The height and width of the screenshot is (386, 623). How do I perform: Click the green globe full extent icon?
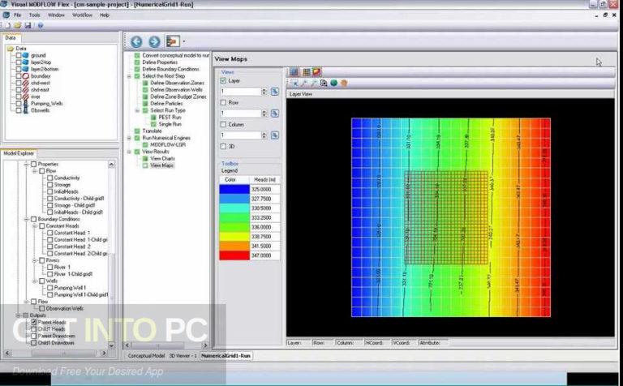[333, 83]
